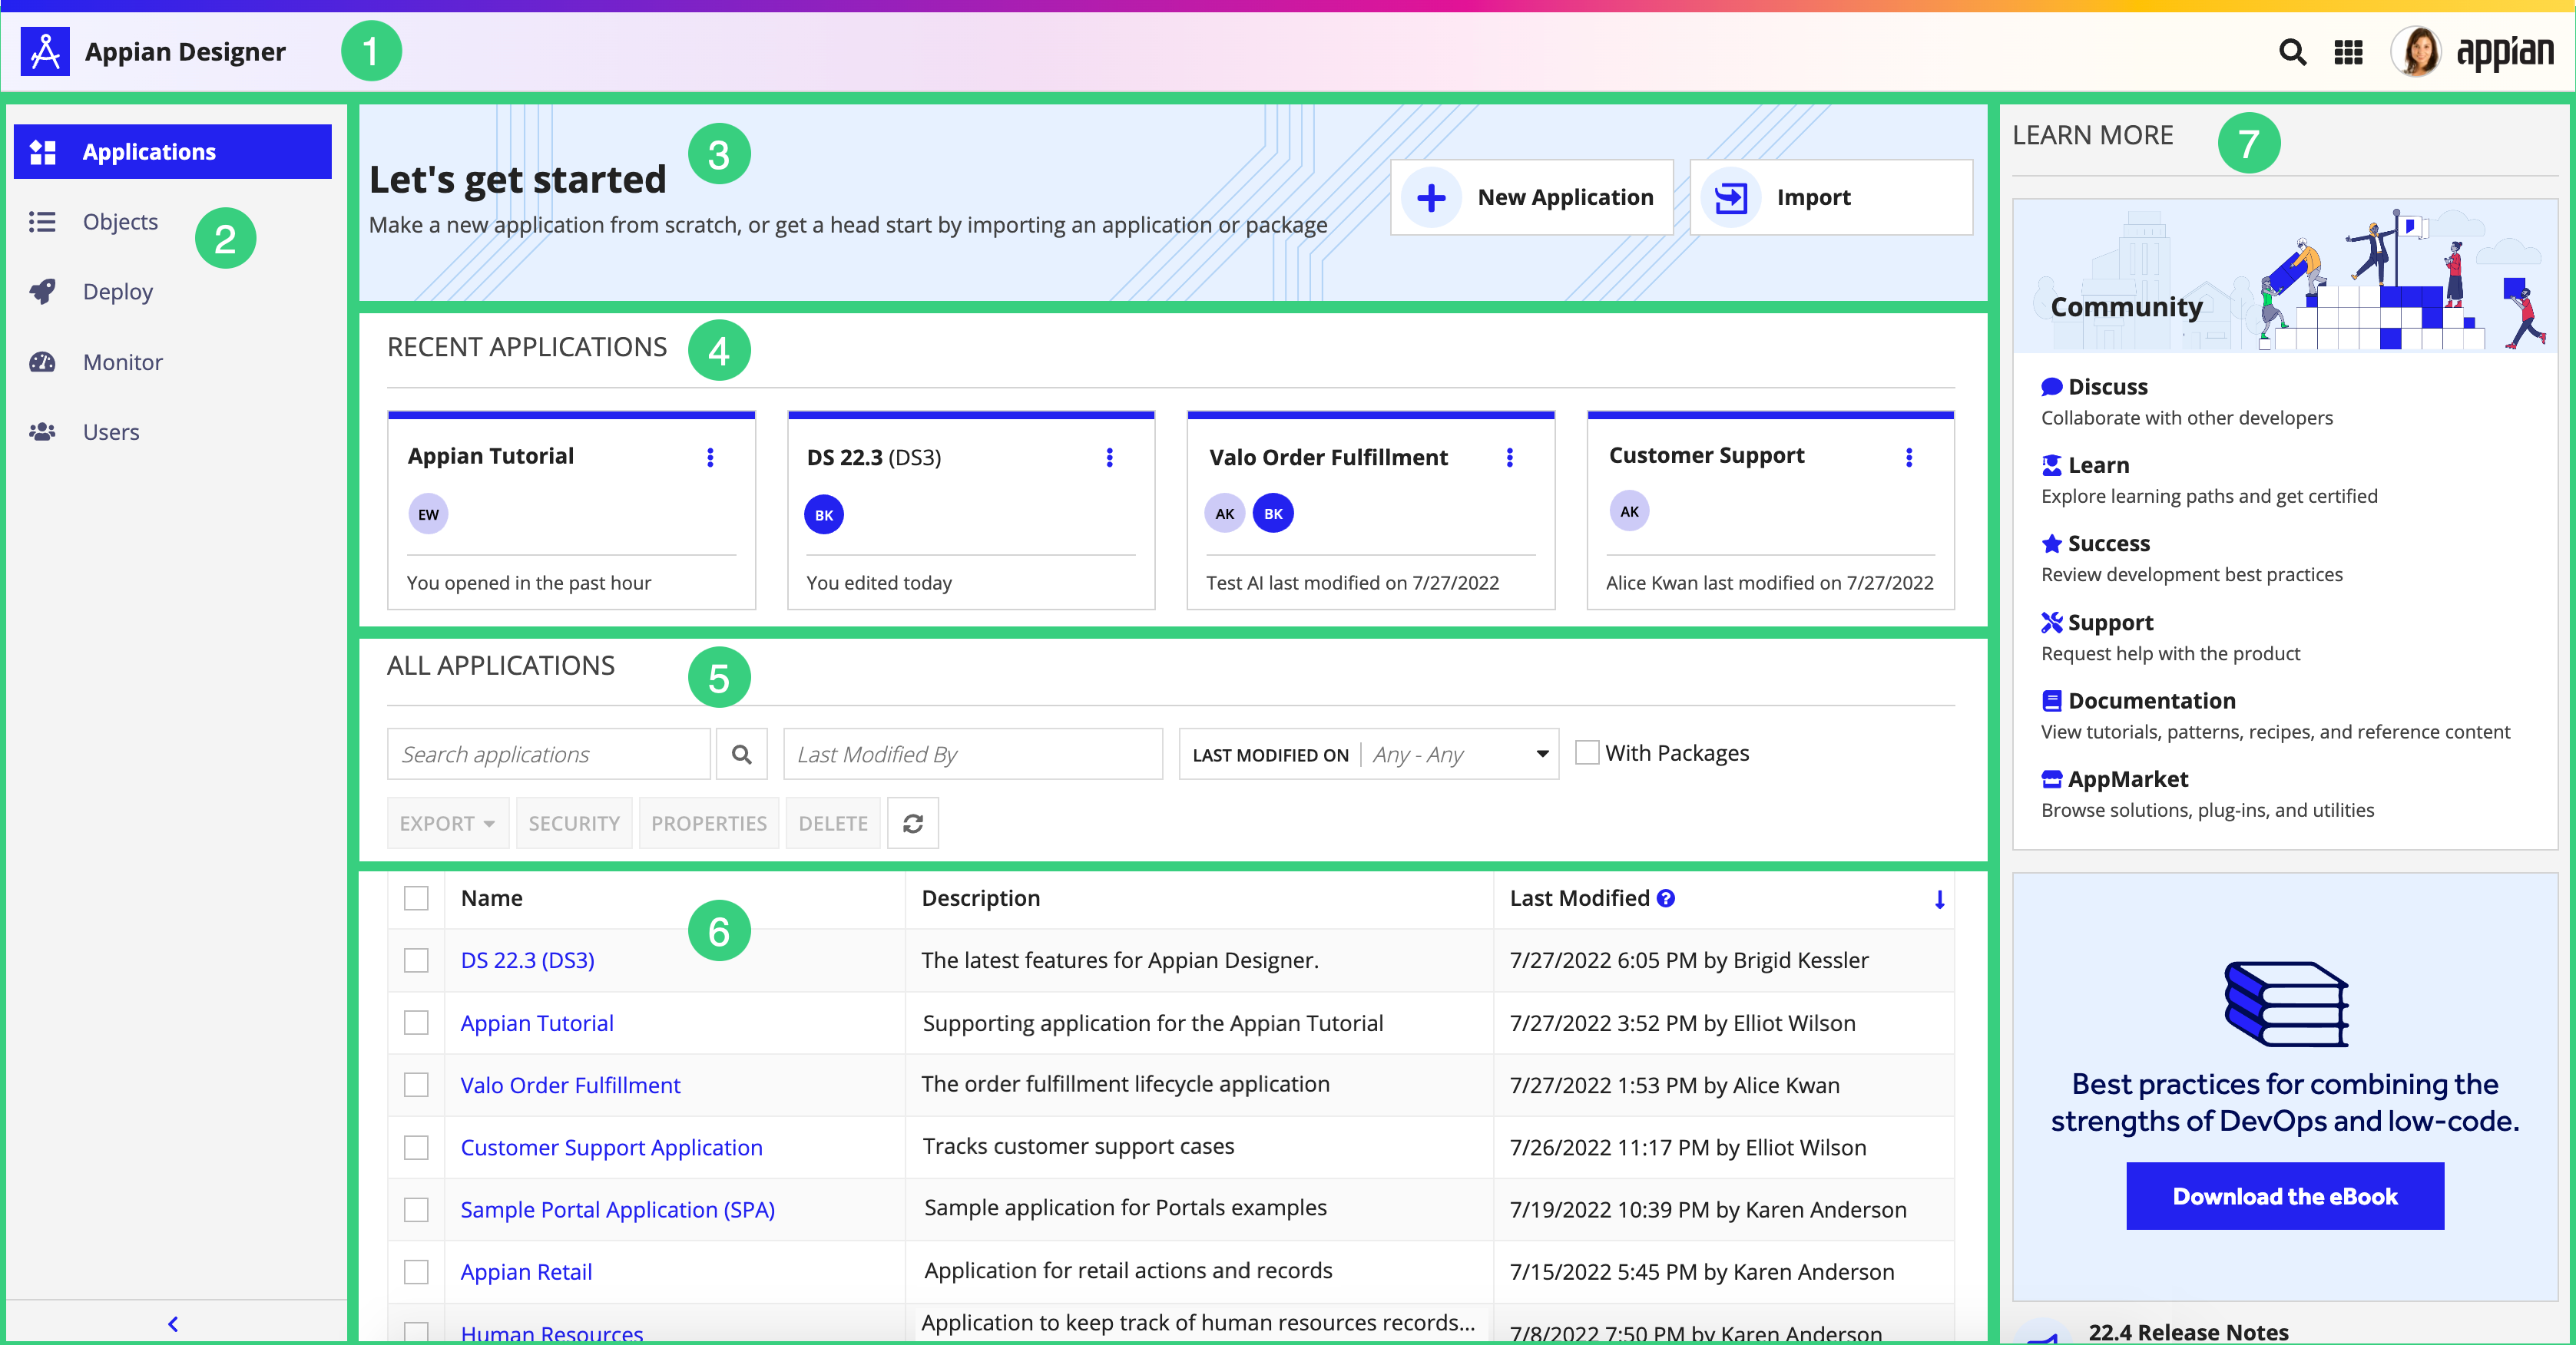This screenshot has width=2576, height=1345.
Task: Click the New Application button
Action: pos(1532,198)
